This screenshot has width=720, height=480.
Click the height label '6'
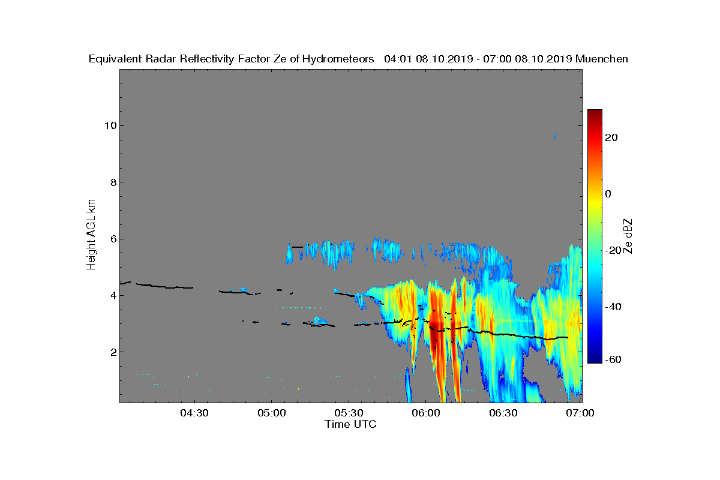(113, 239)
